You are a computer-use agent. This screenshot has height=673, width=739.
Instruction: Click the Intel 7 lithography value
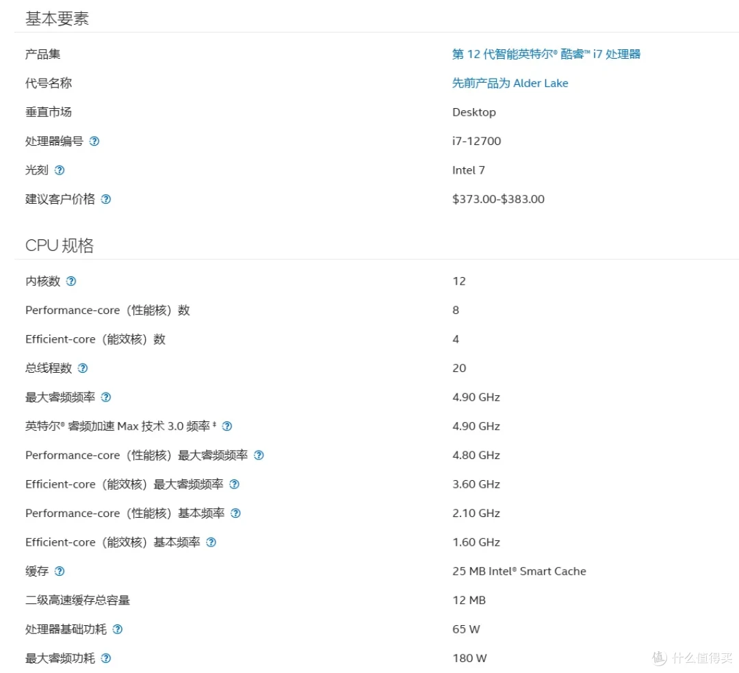(x=469, y=170)
